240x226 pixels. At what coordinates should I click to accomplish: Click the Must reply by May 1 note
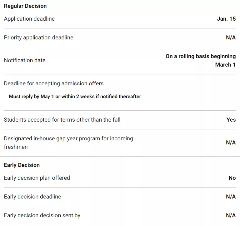75,97
